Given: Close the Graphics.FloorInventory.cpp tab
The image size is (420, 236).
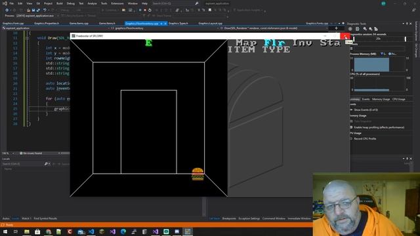Looking at the screenshot, I should [x=165, y=24].
